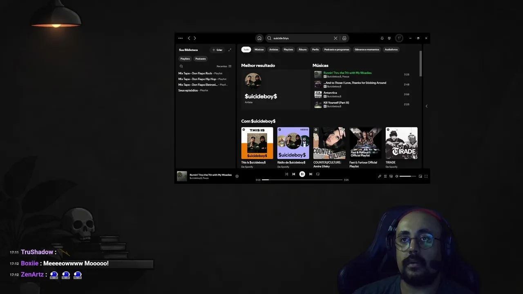Open Pouya artist link on first track
The image size is (523, 294).
pos(346,76)
